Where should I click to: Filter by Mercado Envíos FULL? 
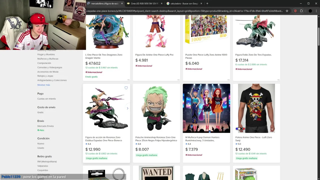(45, 128)
